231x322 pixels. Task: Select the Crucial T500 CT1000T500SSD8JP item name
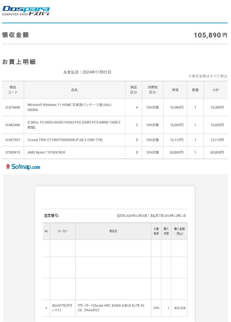[65, 140]
